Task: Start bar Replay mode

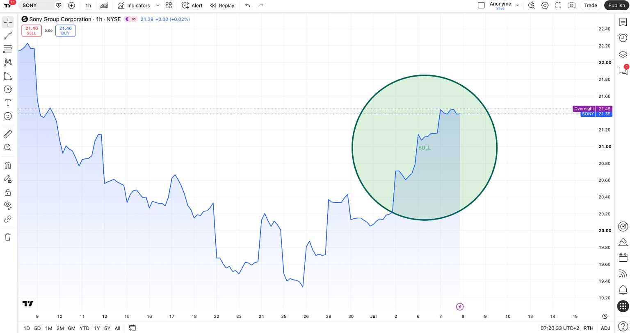Action: tap(222, 5)
